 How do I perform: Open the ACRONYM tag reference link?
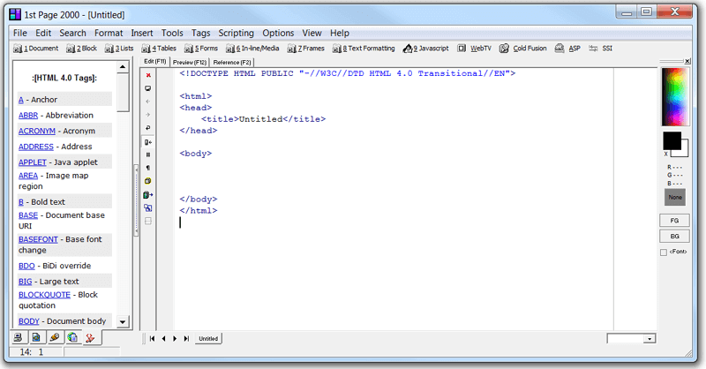click(x=37, y=132)
